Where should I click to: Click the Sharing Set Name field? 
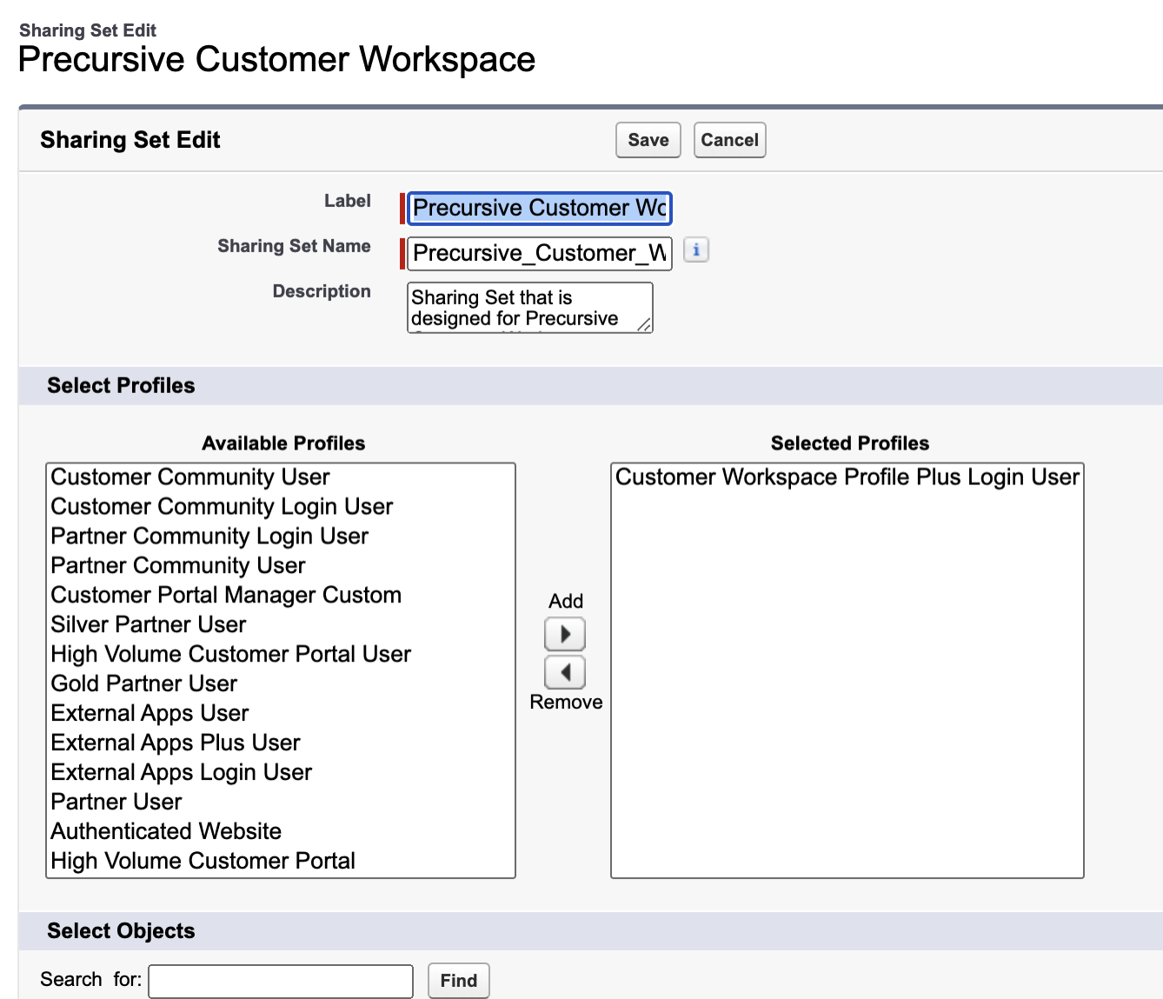(539, 253)
